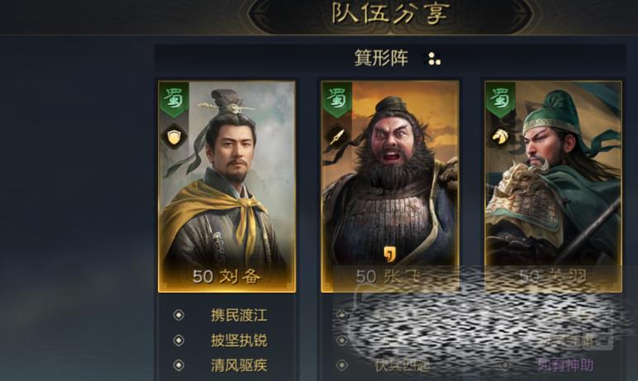Click the diamond marker beside 伏兵四起
This screenshot has height=381, width=638.
[342, 365]
